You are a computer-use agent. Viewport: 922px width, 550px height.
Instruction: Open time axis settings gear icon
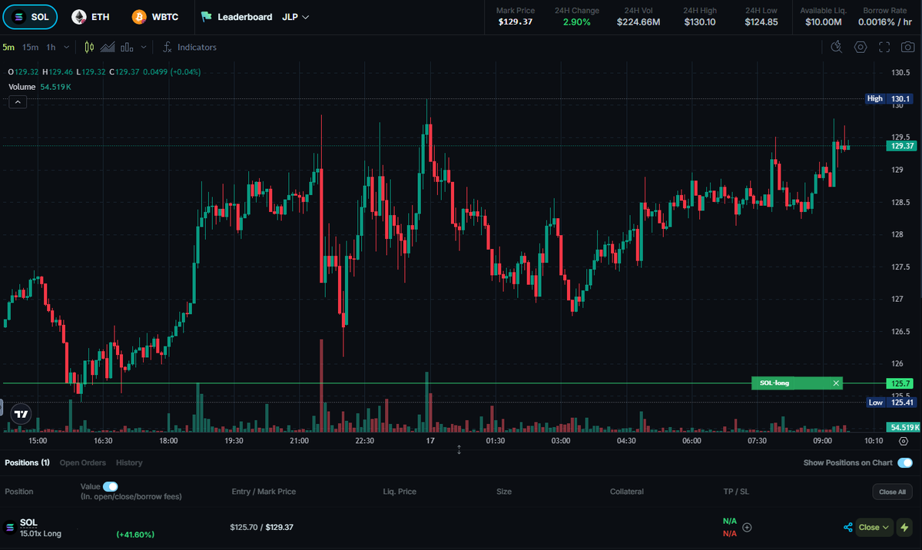pyautogui.click(x=904, y=441)
